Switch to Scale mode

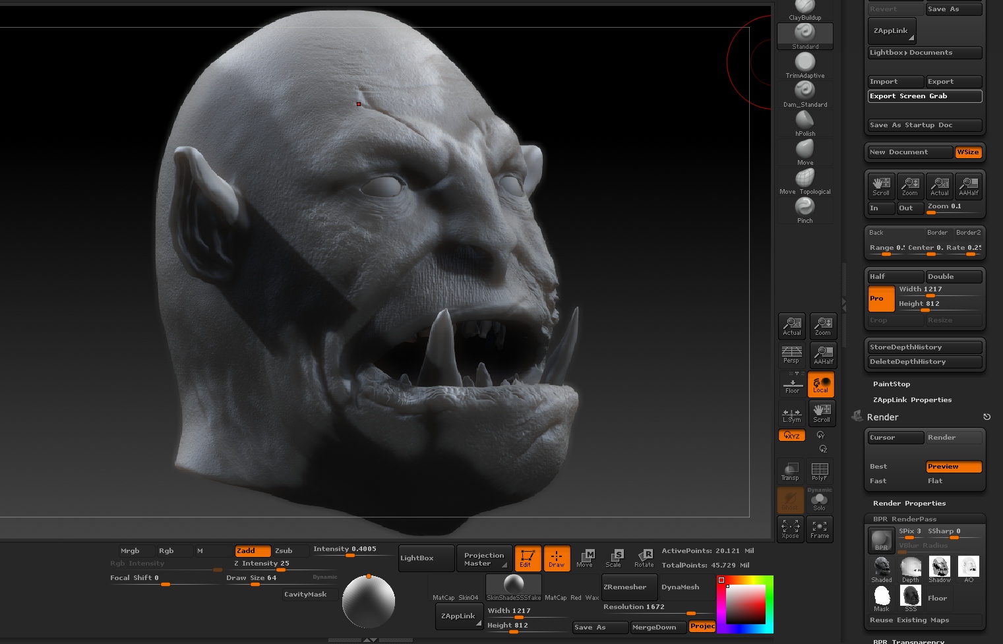click(614, 558)
